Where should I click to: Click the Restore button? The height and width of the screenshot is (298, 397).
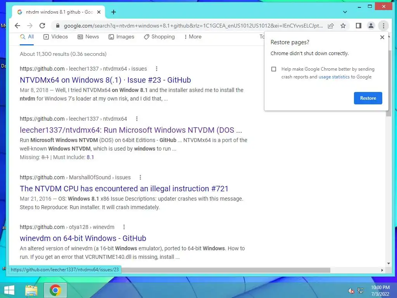click(x=368, y=98)
